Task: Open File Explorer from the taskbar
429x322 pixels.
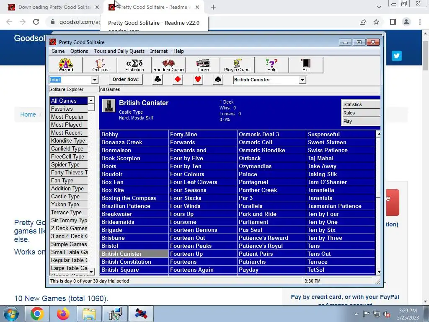Action: pyautogui.click(x=89, y=314)
